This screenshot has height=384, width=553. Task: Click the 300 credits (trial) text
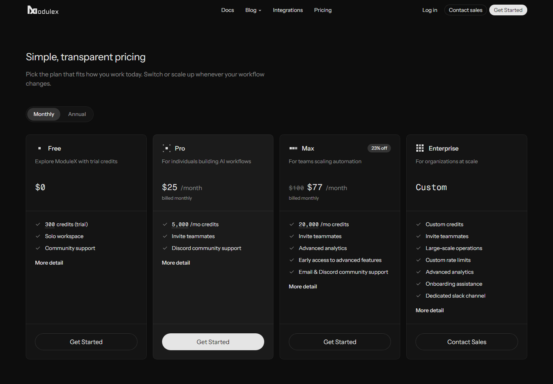[66, 224]
